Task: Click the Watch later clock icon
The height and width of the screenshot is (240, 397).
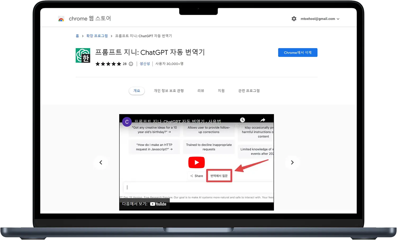Action: pyautogui.click(x=242, y=120)
